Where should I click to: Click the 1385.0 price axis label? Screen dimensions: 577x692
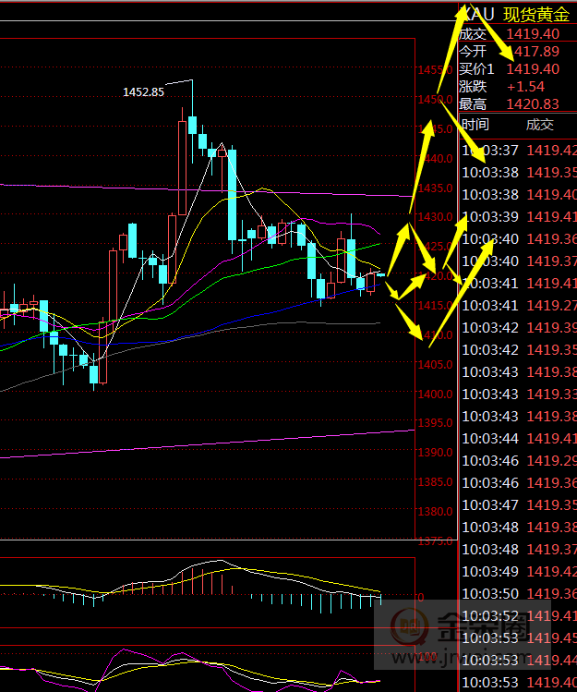(x=435, y=482)
